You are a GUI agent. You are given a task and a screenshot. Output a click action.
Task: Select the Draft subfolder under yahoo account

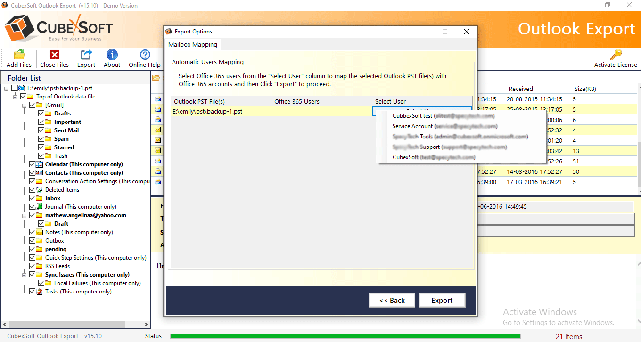coord(61,224)
